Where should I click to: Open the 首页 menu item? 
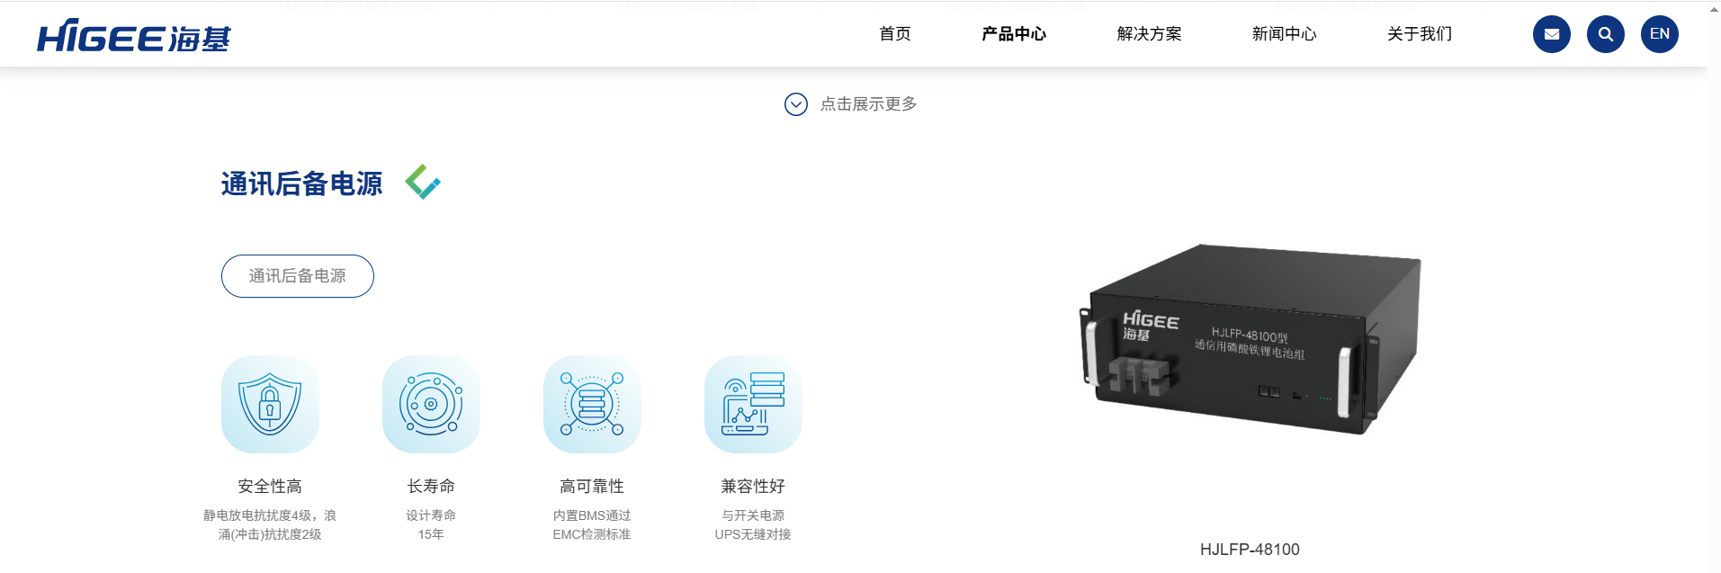click(894, 34)
